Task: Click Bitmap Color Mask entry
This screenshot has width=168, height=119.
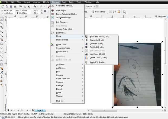Action: pyautogui.click(x=67, y=29)
